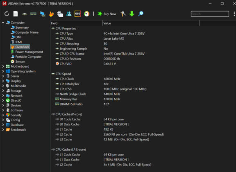Click the Buy Now button
The image size is (236, 172).
[107, 14]
